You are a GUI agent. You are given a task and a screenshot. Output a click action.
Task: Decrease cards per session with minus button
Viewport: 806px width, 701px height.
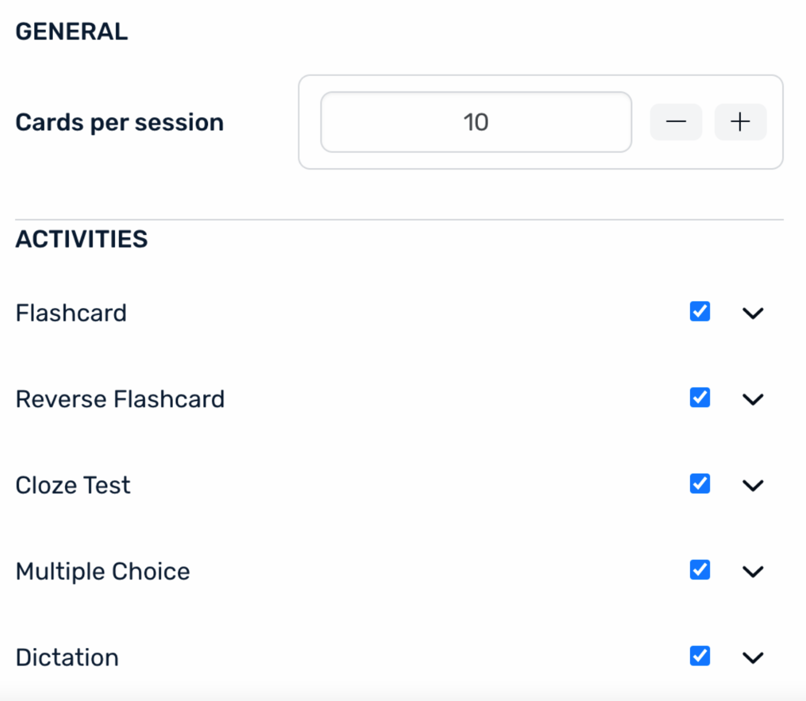676,122
